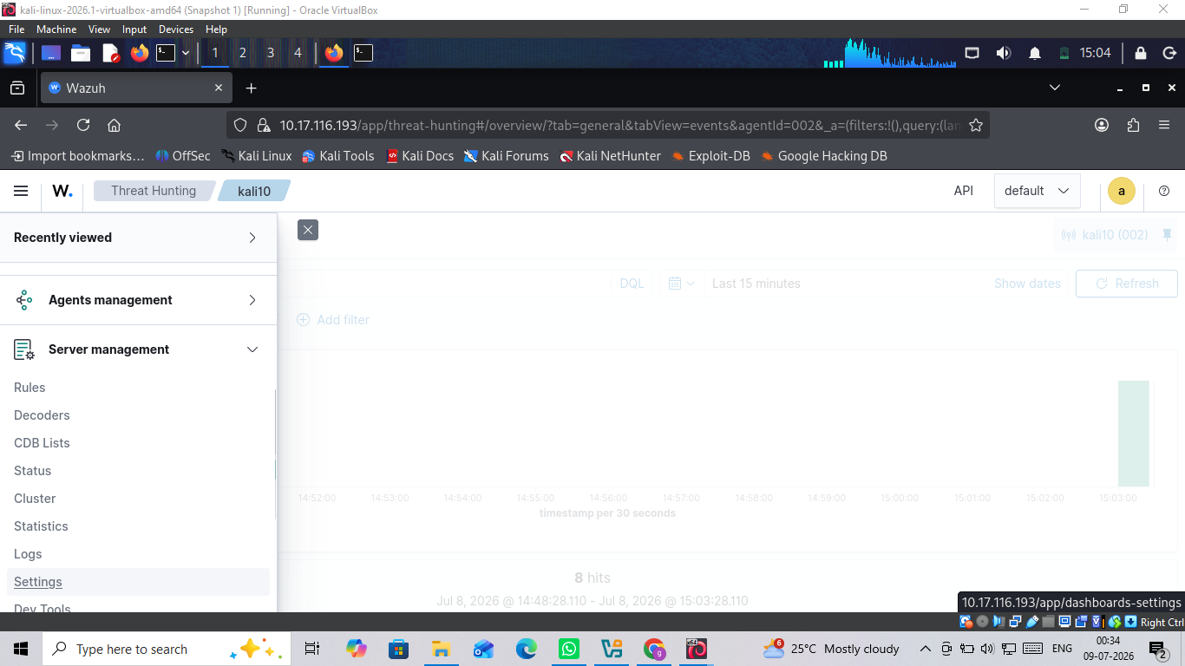Open the default API selector dropdown
The height and width of the screenshot is (666, 1185).
(1038, 191)
